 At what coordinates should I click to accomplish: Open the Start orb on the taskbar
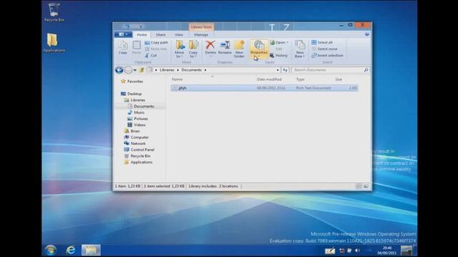pos(51,250)
